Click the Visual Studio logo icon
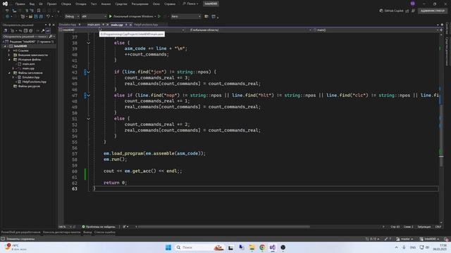This screenshot has height=253, width=451. coord(5,4)
